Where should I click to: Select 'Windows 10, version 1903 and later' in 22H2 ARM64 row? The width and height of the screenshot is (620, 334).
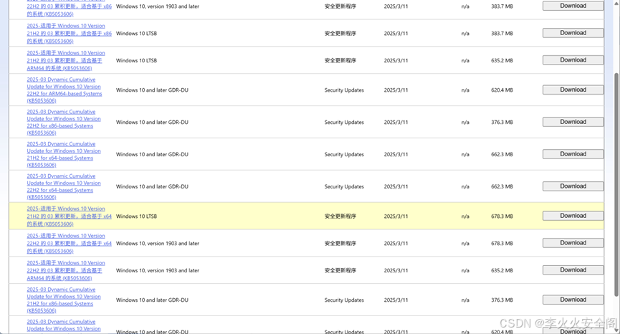(158, 270)
